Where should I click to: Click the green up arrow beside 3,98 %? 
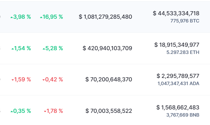(x=12, y=17)
